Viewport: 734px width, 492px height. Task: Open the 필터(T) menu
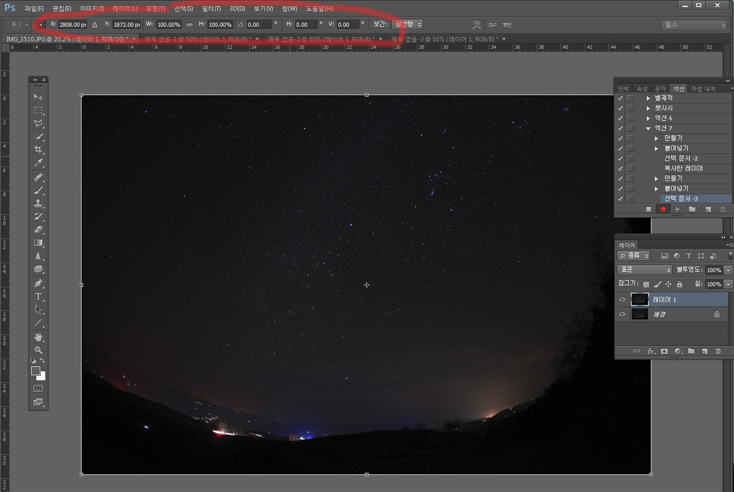click(x=211, y=9)
